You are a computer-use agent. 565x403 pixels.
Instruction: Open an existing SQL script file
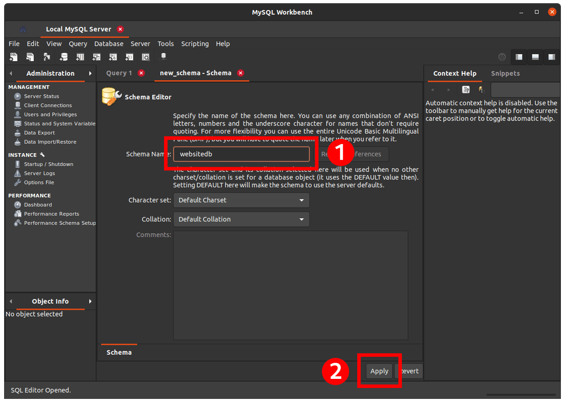pyautogui.click(x=30, y=57)
